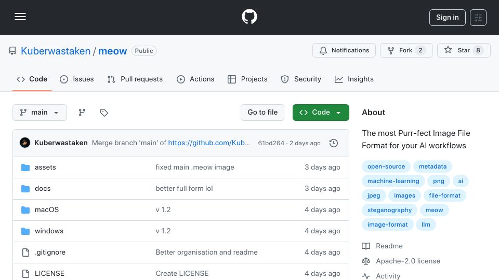Click the scales icon beside Apache-2.0 license
Viewport: 499px width, 280px height.
[366, 261]
